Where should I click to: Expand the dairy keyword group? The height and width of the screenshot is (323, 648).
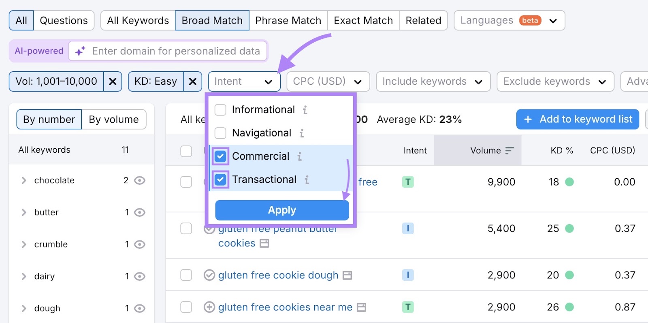point(23,276)
